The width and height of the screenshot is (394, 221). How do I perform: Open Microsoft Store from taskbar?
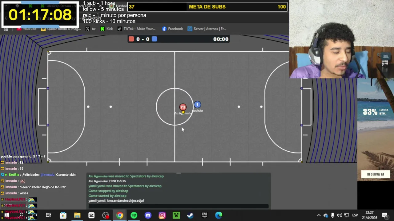63,215
